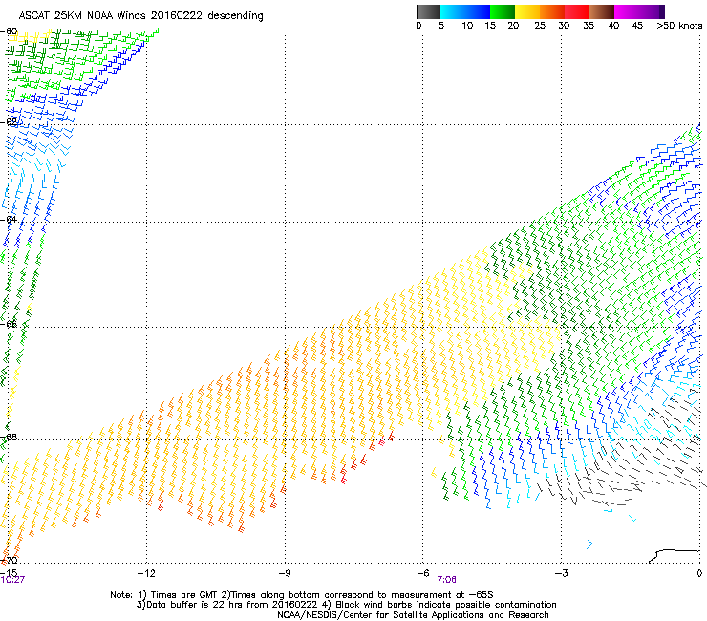This screenshot has height=621, width=707.
Task: Click the '0' longitude axis label
Action: [699, 573]
